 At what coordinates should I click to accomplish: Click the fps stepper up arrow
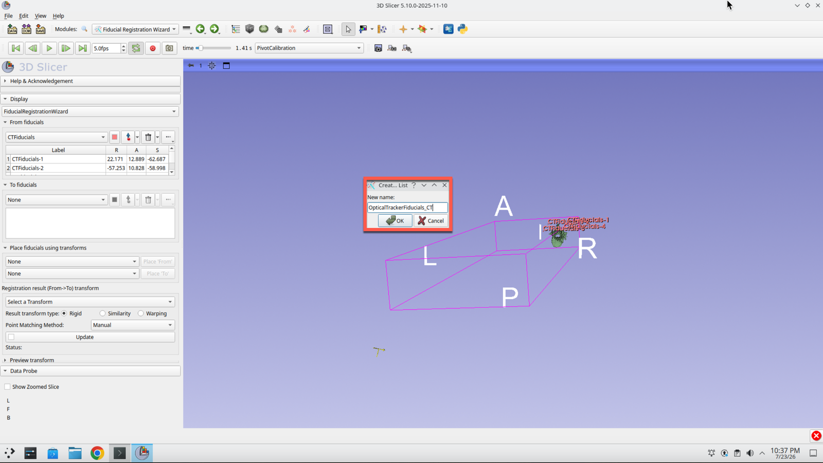(x=123, y=46)
